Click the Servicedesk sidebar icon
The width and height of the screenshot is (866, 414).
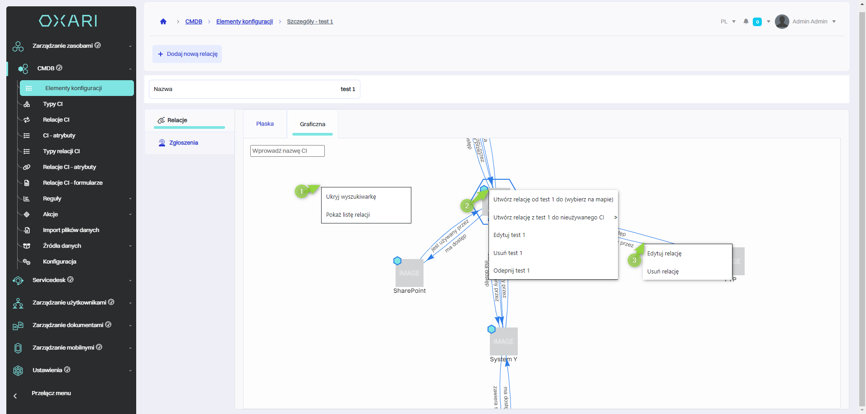pyautogui.click(x=18, y=281)
